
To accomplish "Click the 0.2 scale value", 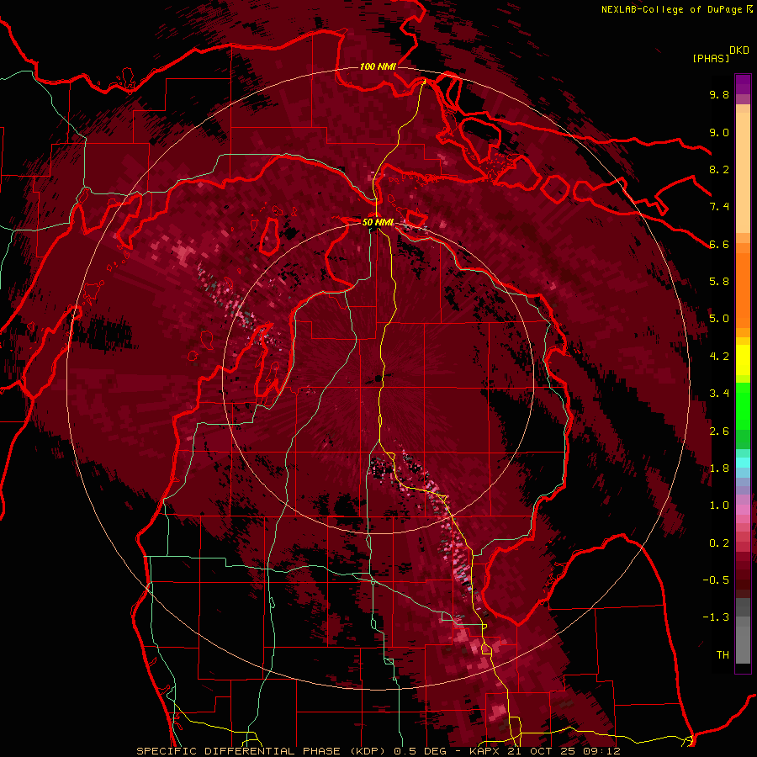I will (x=719, y=543).
